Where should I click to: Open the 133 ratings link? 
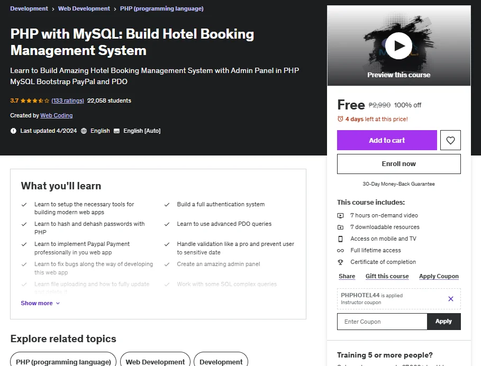68,100
